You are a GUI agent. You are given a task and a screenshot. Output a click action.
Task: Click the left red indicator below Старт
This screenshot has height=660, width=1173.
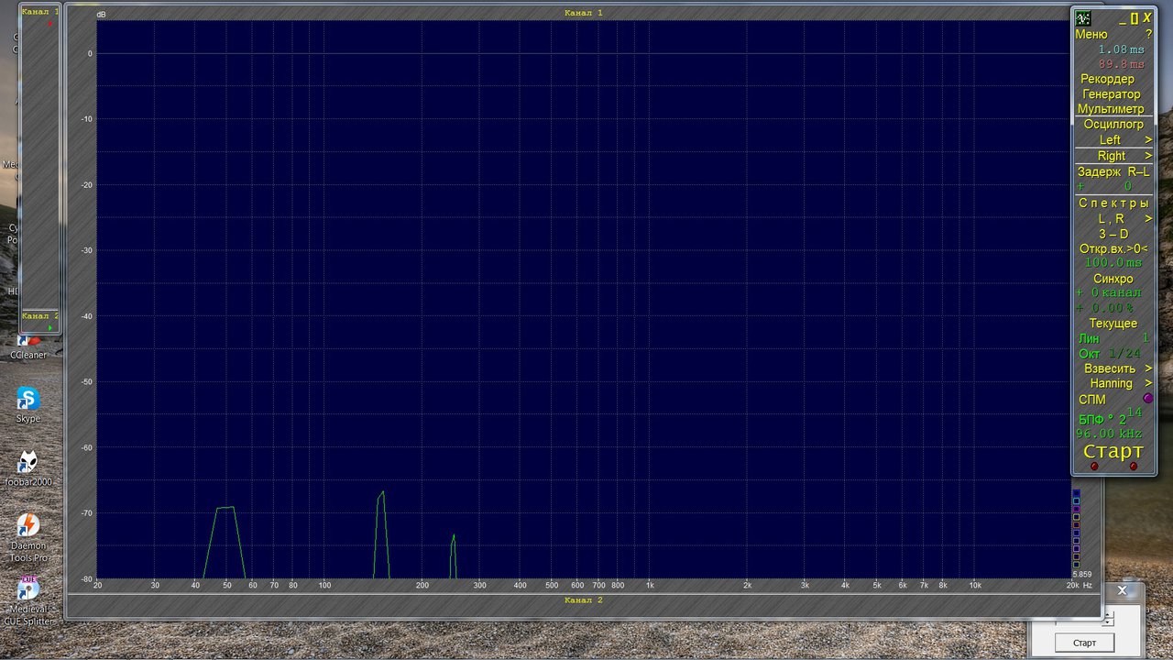(x=1093, y=467)
